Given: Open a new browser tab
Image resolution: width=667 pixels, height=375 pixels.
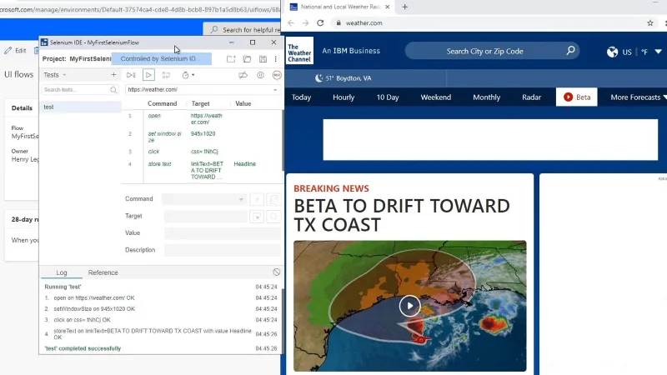Looking at the screenshot, I should [404, 7].
